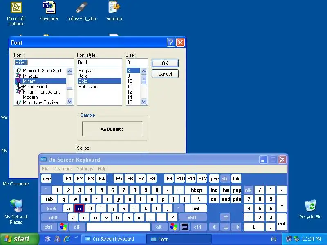The image size is (327, 245).
Task: Select the shamone document icon
Action: [x=49, y=11]
